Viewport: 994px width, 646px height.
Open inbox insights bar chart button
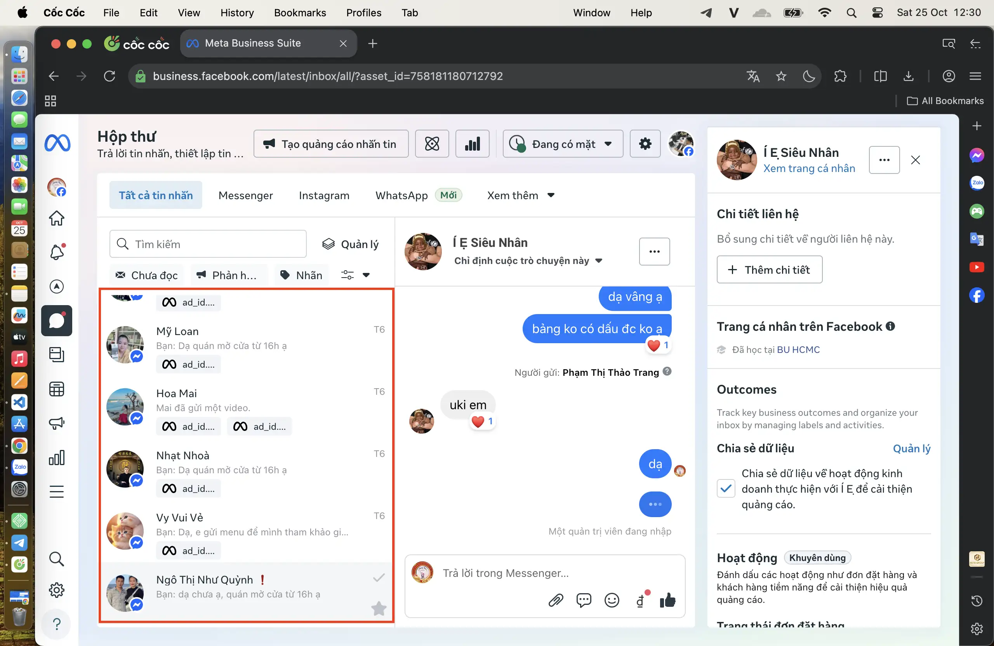472,144
